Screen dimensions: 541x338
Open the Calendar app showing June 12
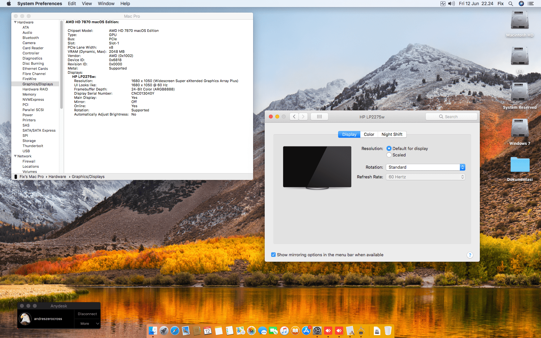coord(207,331)
